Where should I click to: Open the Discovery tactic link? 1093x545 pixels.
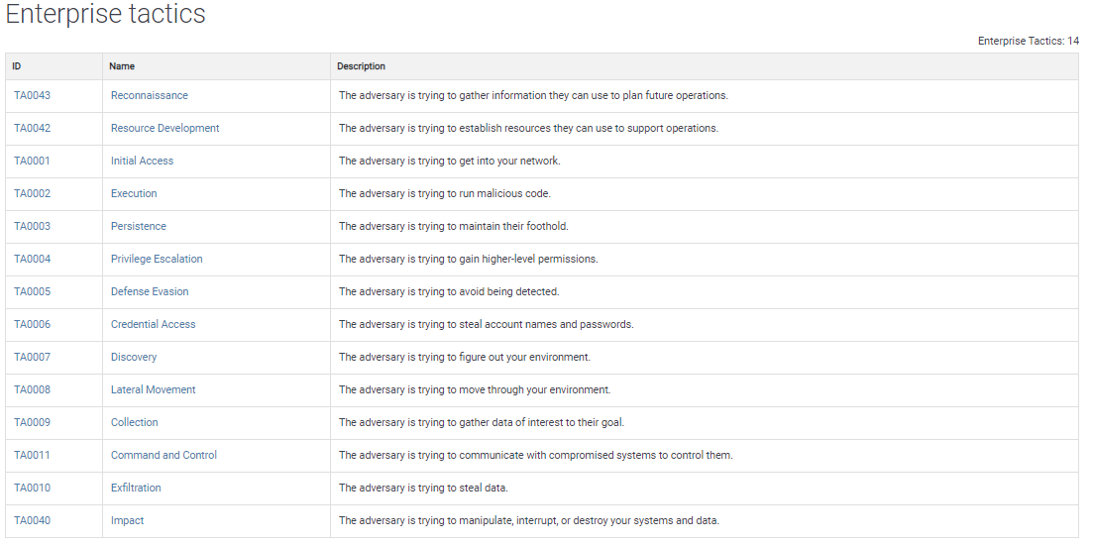pyautogui.click(x=134, y=358)
